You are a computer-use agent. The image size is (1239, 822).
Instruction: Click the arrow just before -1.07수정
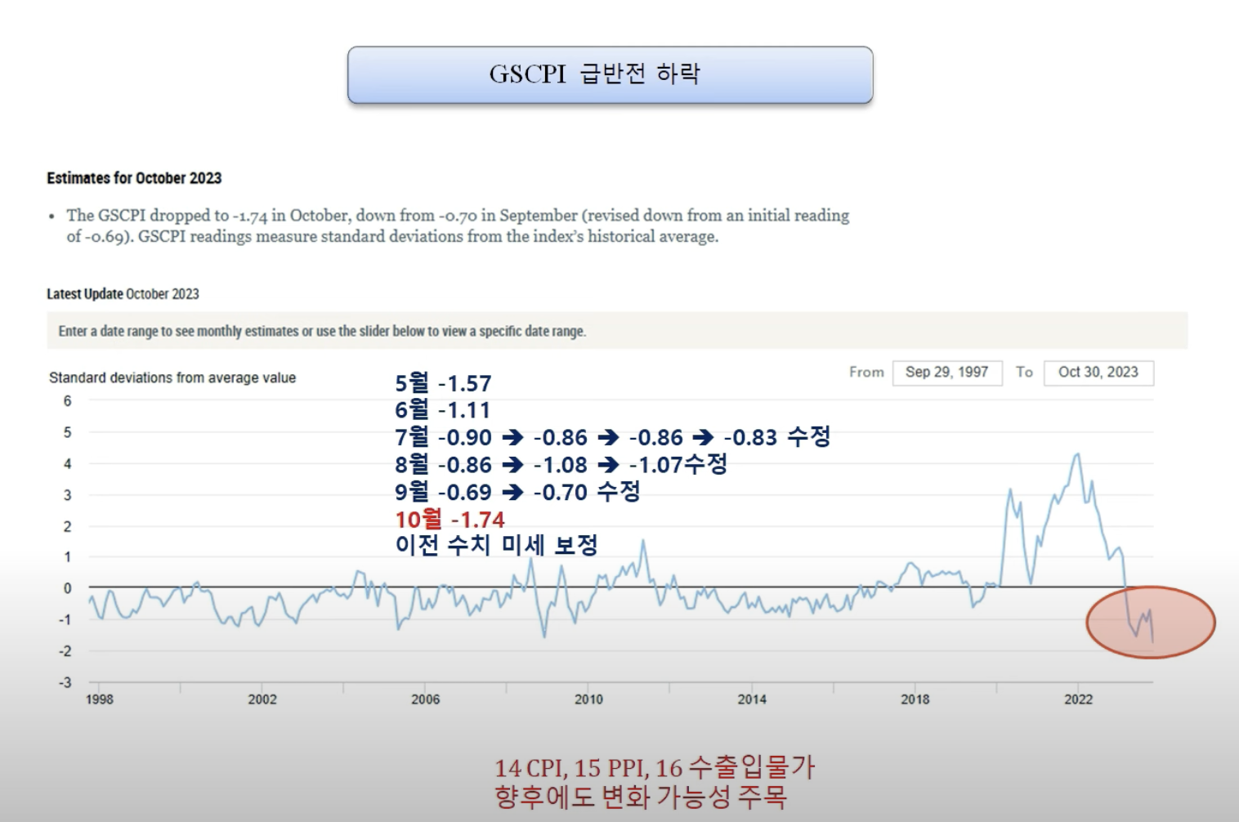click(x=608, y=466)
